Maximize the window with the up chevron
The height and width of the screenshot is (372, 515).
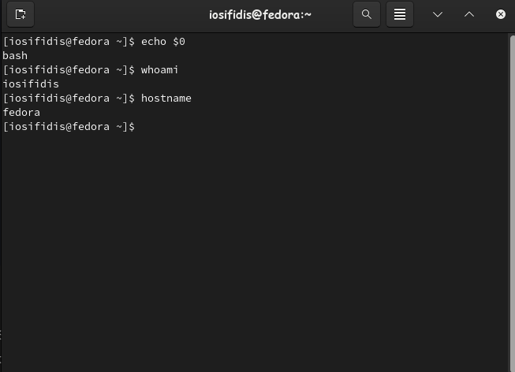pos(469,14)
